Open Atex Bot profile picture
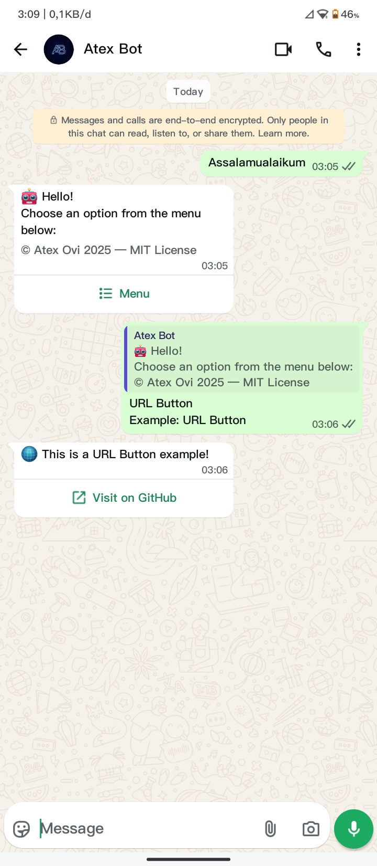The width and height of the screenshot is (377, 866). pyautogui.click(x=59, y=49)
